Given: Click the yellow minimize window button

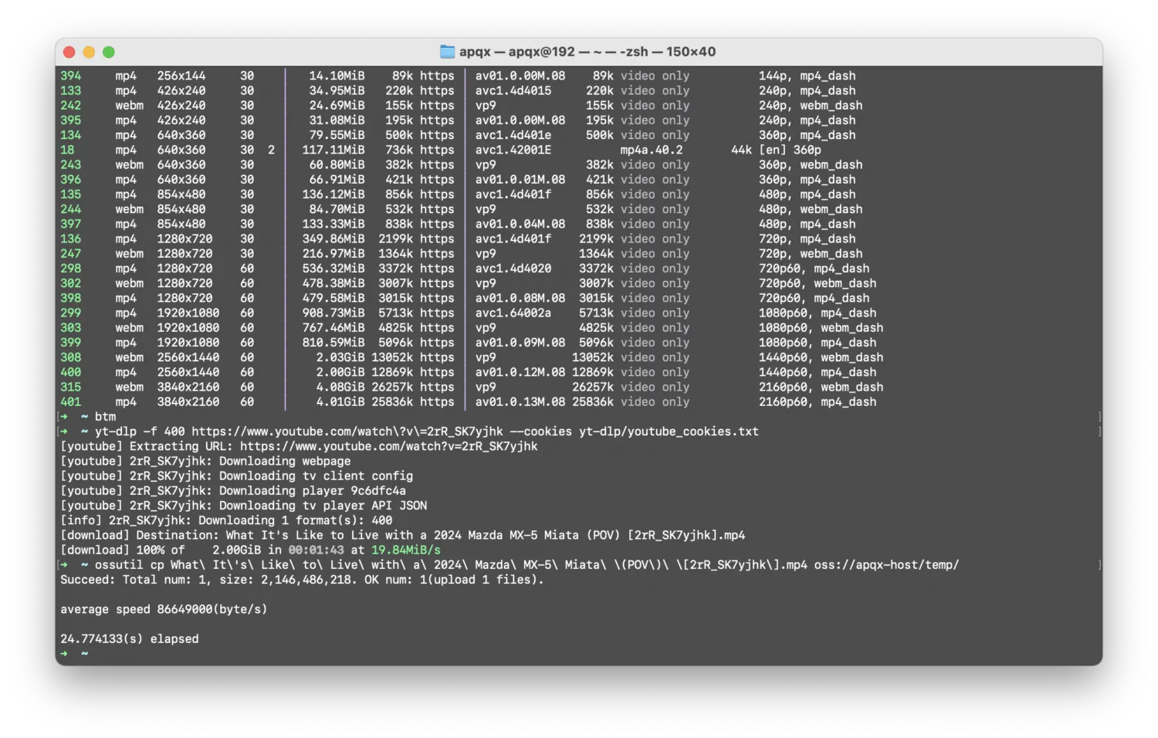Looking at the screenshot, I should [x=89, y=52].
